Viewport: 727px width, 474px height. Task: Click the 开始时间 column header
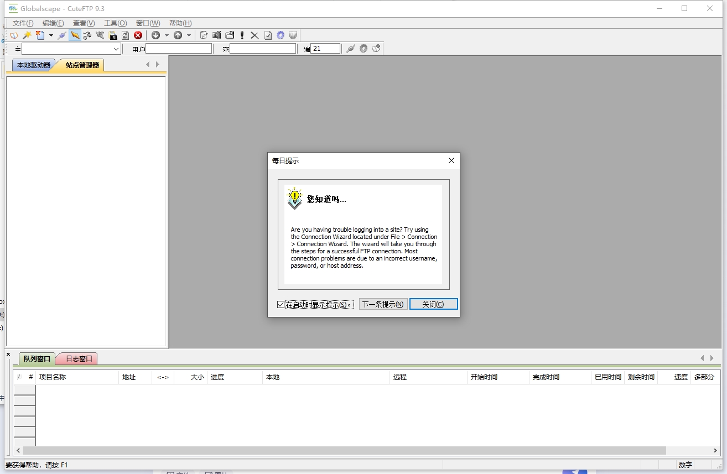click(498, 377)
